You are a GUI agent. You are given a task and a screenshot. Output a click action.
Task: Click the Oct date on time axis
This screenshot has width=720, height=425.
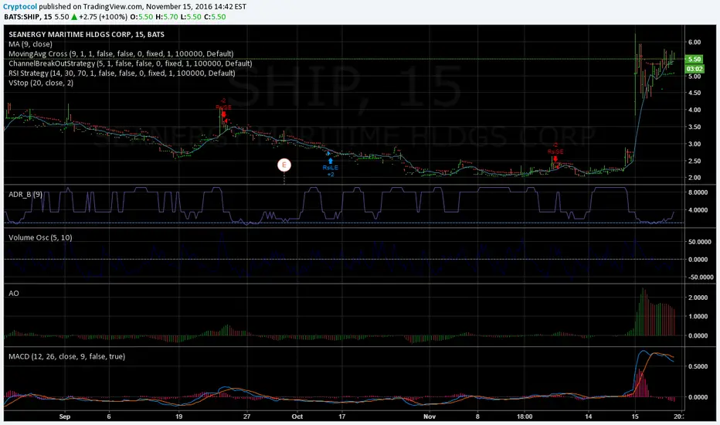click(297, 416)
